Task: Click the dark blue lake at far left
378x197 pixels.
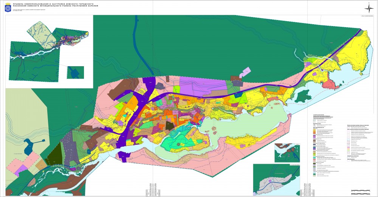Action: tap(29, 146)
